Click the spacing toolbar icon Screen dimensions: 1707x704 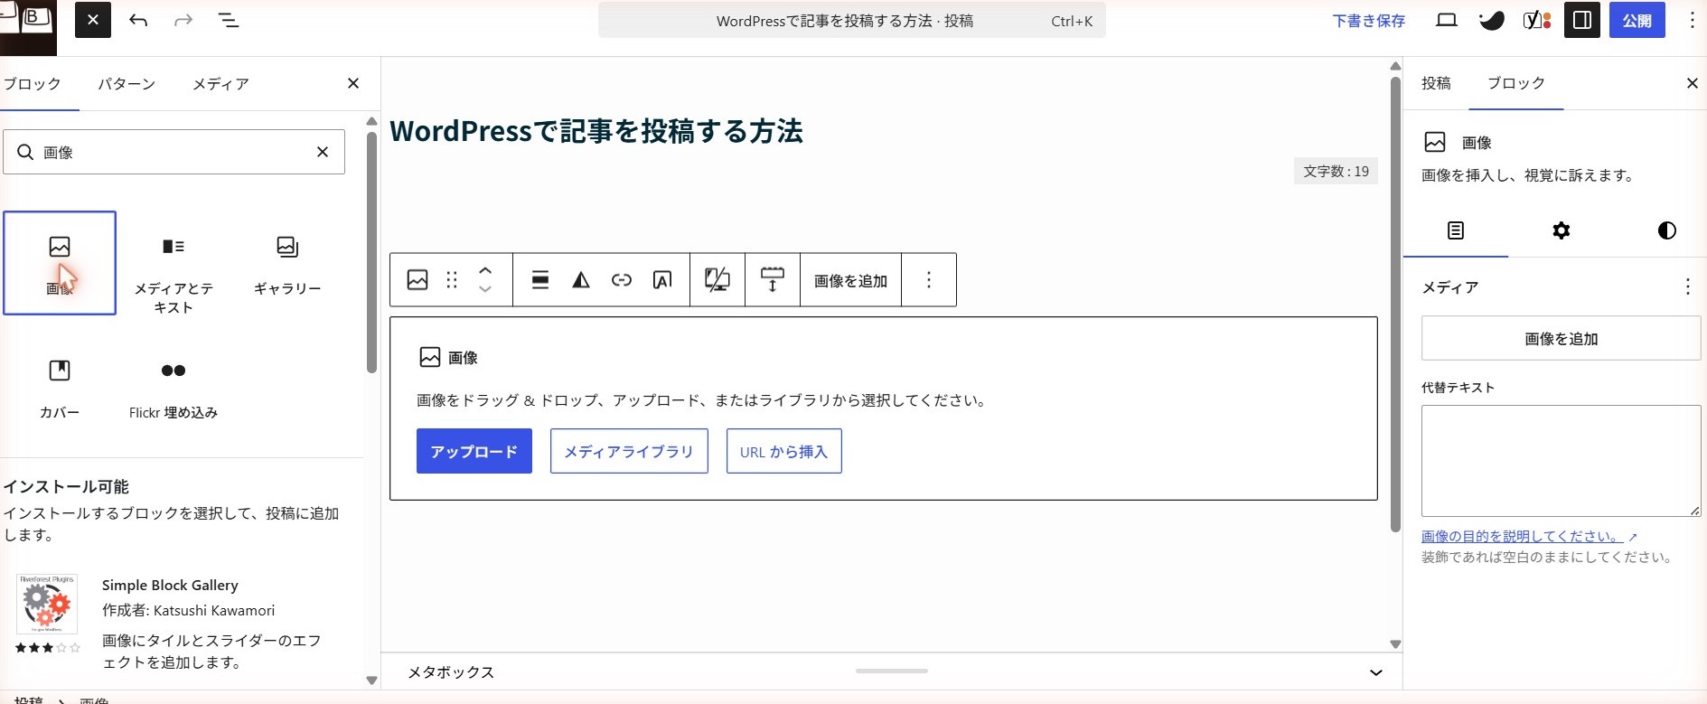[x=773, y=280]
